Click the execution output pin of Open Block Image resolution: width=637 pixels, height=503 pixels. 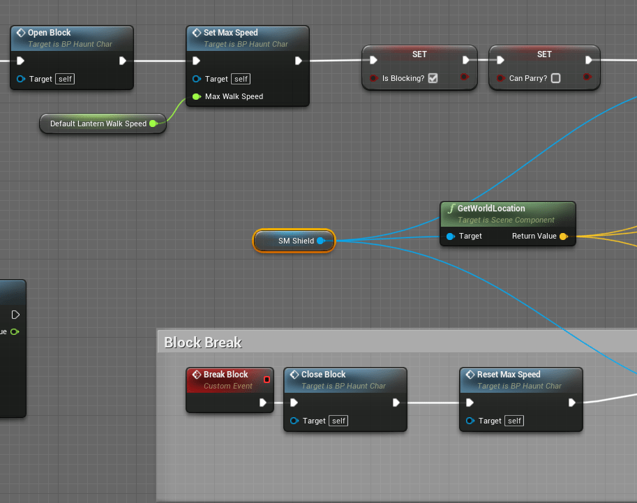[123, 61]
